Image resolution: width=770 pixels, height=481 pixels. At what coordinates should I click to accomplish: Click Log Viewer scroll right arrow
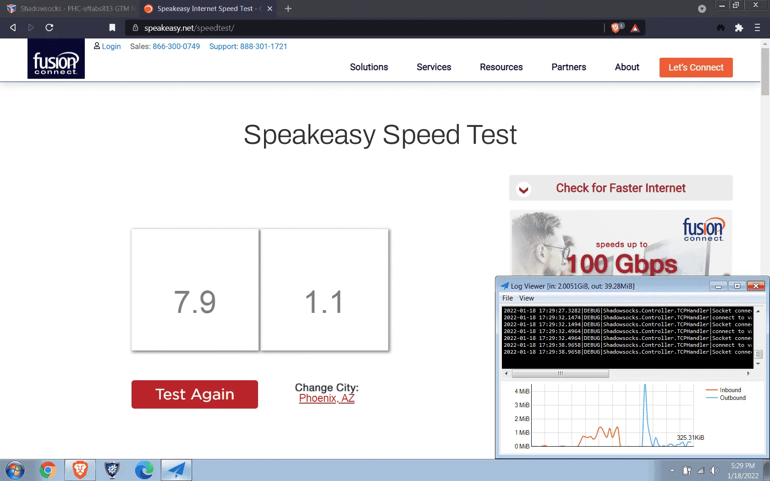tap(748, 373)
